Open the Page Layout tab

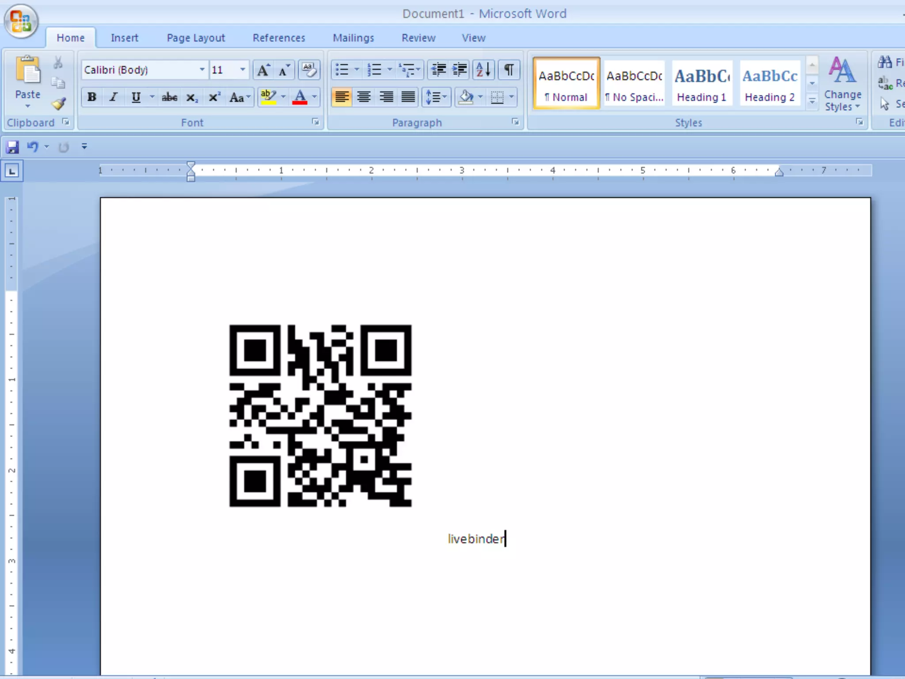coord(195,38)
